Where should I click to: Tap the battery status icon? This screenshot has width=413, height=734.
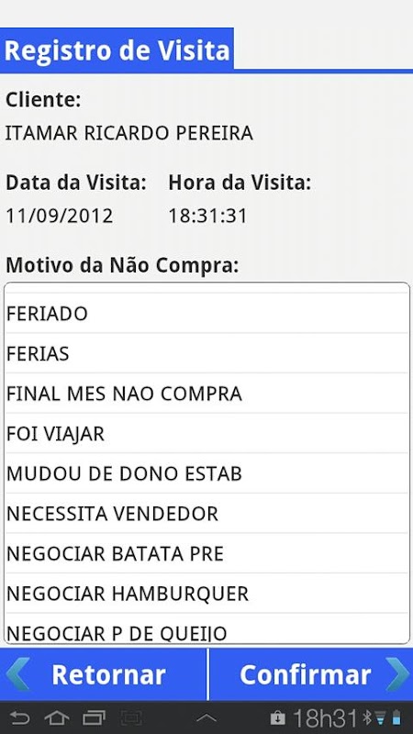tap(396, 717)
